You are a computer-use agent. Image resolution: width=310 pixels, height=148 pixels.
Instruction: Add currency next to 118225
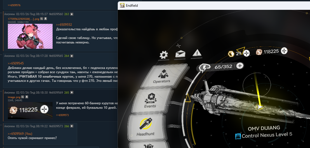(x=284, y=51)
